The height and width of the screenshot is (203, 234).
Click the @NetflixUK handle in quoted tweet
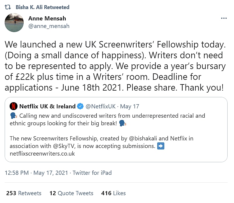tap(100, 106)
